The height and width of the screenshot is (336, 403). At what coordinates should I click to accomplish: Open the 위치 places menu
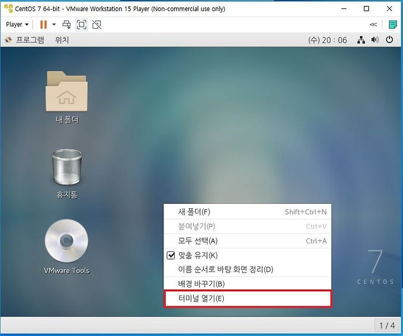62,40
